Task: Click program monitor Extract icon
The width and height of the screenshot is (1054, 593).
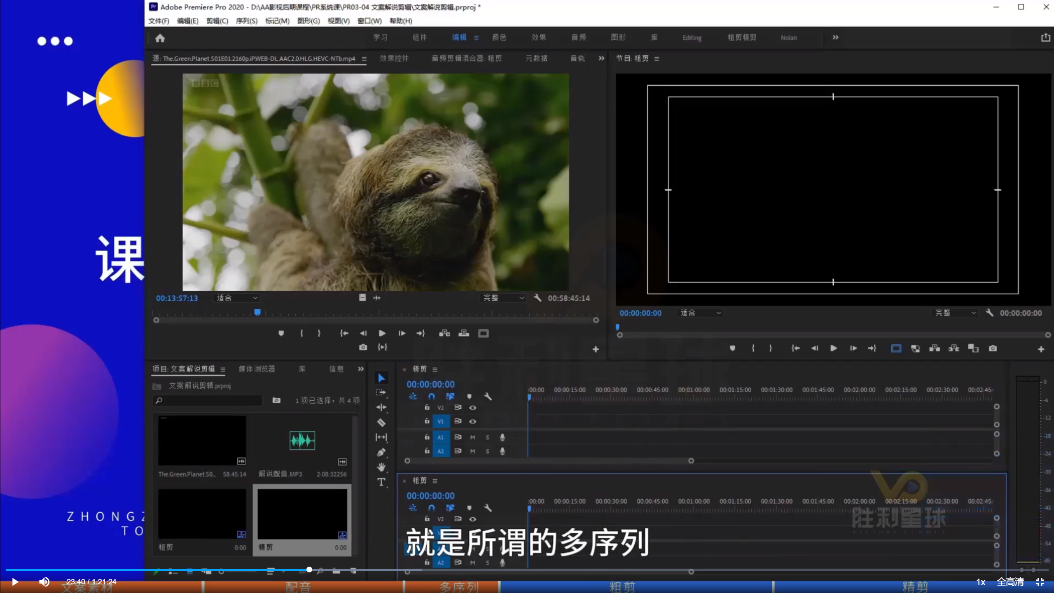Action: [954, 348]
